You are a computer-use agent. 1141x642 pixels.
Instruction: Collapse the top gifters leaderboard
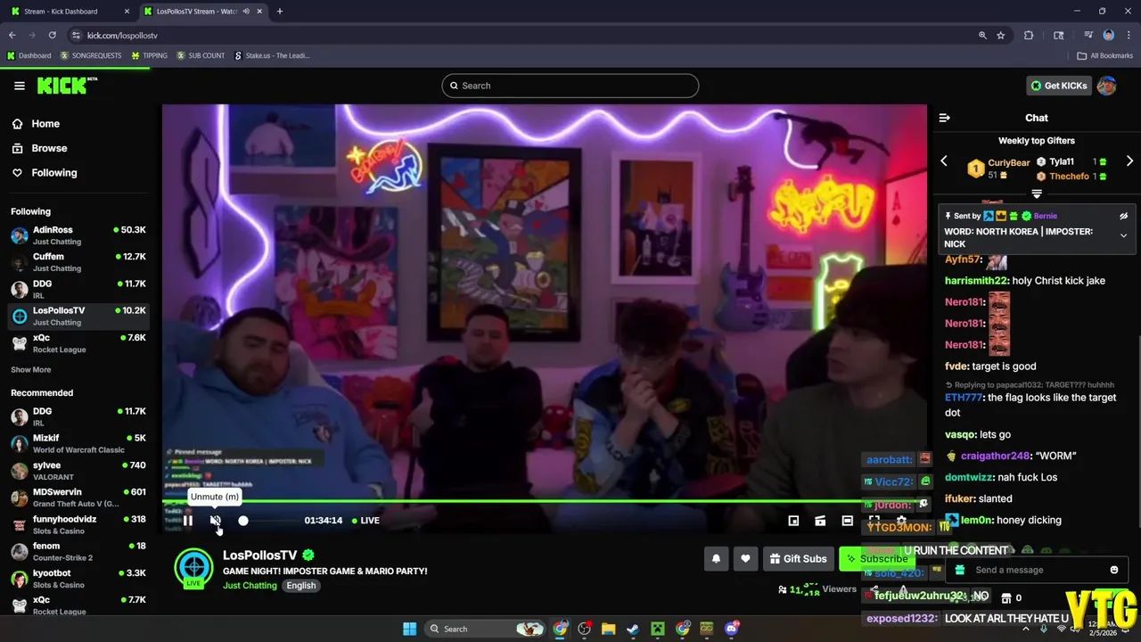1037,193
